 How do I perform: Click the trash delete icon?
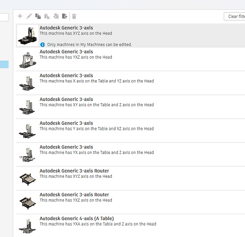[x=74, y=16]
